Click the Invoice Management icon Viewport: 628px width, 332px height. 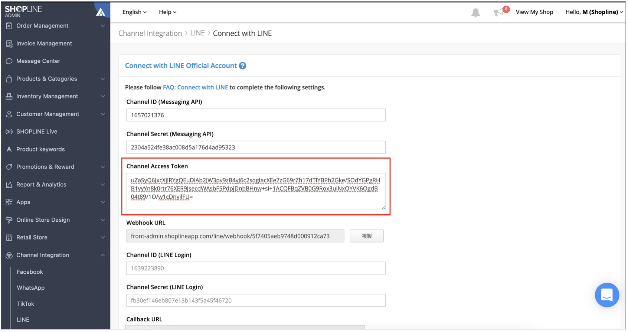[9, 43]
